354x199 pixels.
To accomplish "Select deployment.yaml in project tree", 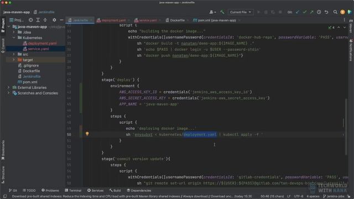I will click(42, 43).
